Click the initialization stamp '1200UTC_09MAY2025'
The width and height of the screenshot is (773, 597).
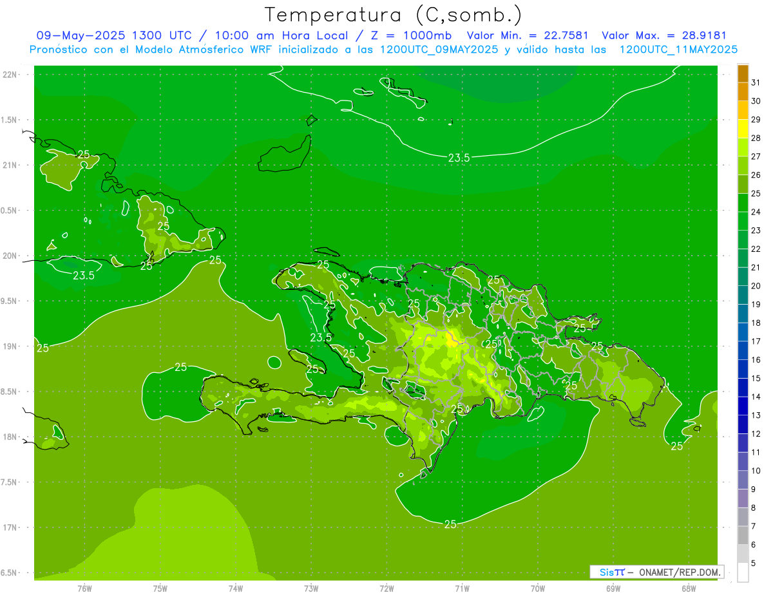(439, 50)
